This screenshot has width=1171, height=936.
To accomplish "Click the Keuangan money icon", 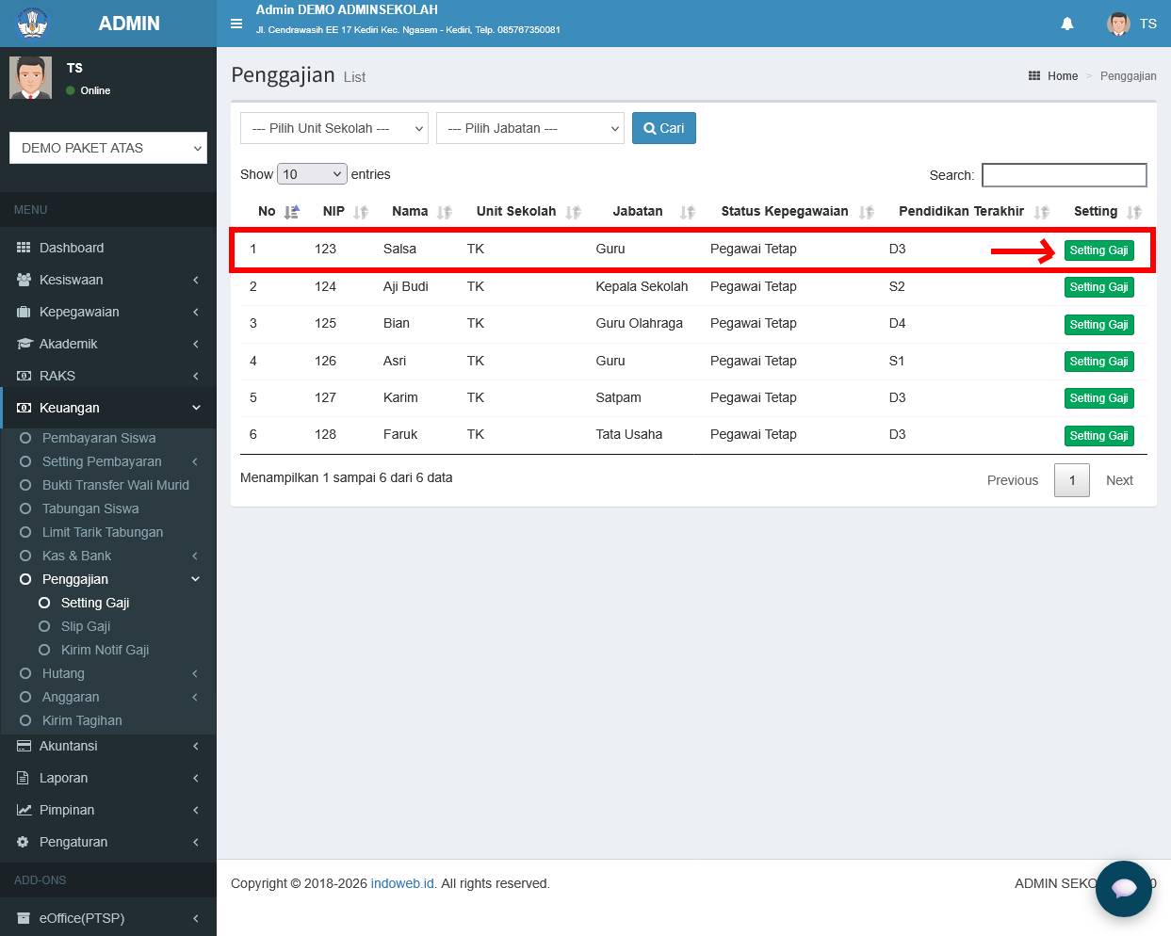I will click(24, 408).
